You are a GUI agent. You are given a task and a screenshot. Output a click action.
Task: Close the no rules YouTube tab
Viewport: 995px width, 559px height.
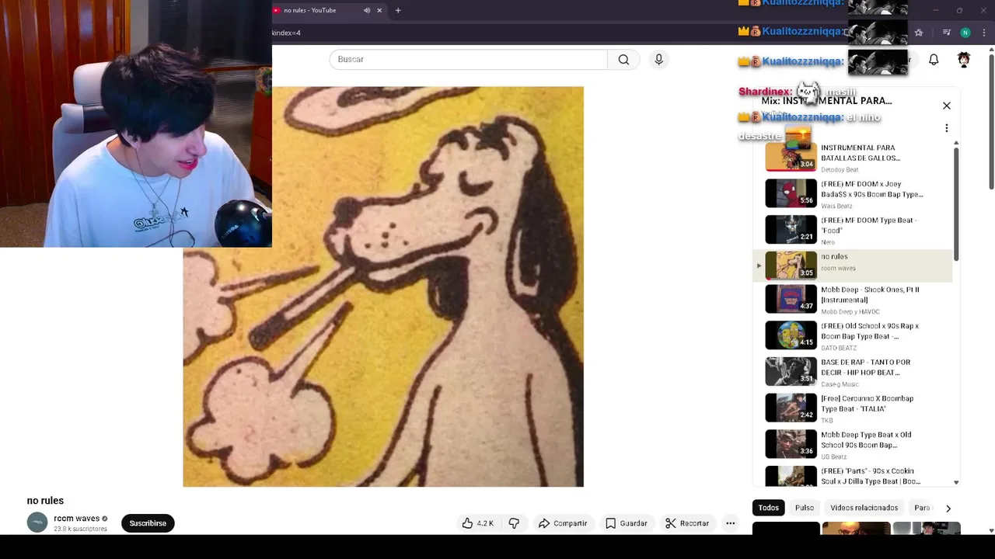point(379,10)
